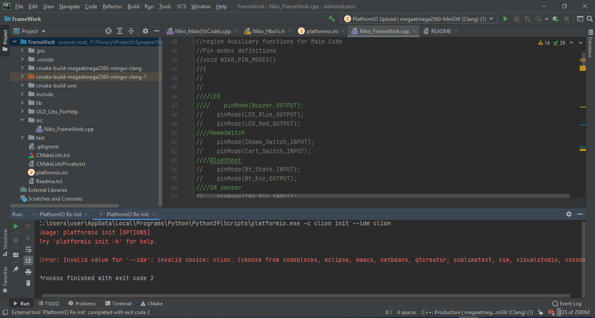
Task: Toggle Scroll to End in Run console
Action: [x=28, y=260]
